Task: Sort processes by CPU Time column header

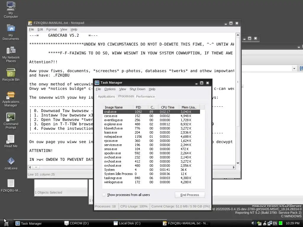Action: click(168, 107)
